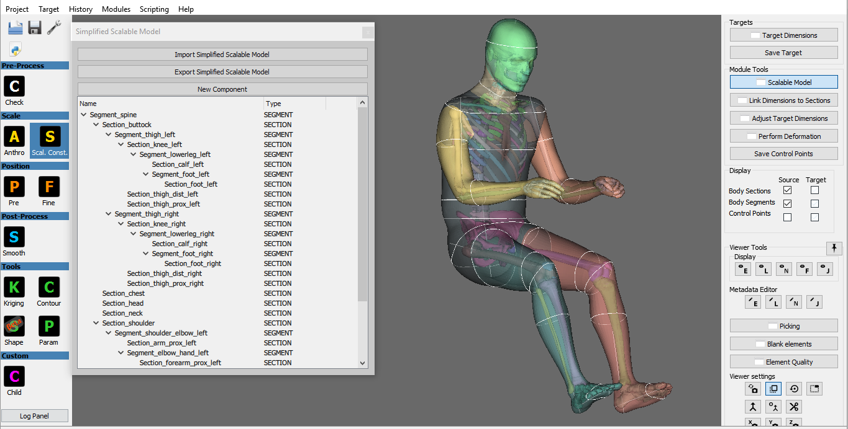Check Body Sections Target checkbox

point(815,190)
